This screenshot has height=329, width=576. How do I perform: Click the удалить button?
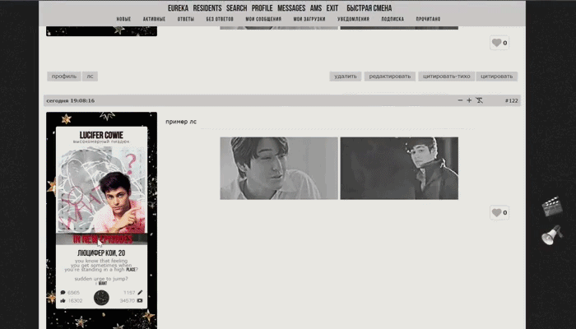pyautogui.click(x=346, y=76)
